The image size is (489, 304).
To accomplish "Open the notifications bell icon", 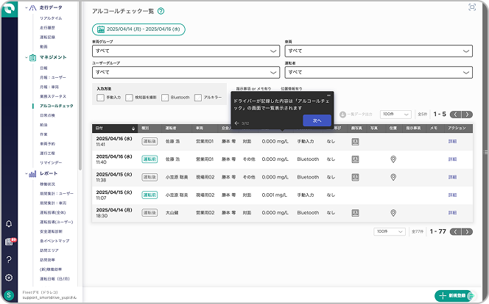I will [x=9, y=224].
